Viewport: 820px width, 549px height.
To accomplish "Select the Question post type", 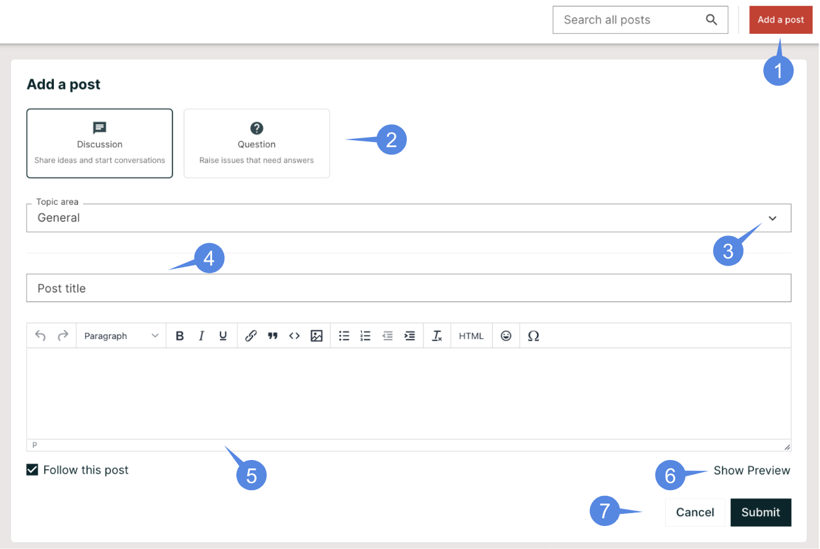I will [256, 143].
